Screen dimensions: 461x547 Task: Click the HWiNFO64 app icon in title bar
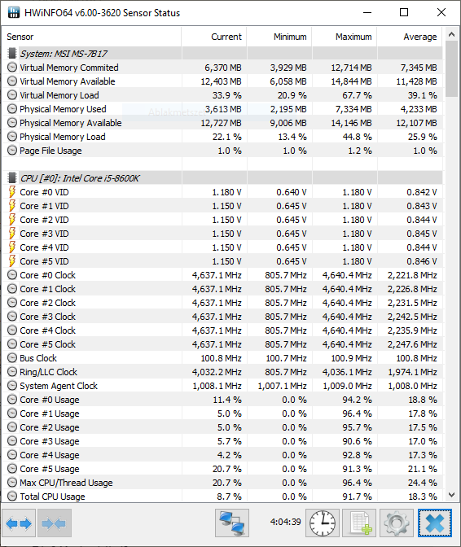point(14,12)
